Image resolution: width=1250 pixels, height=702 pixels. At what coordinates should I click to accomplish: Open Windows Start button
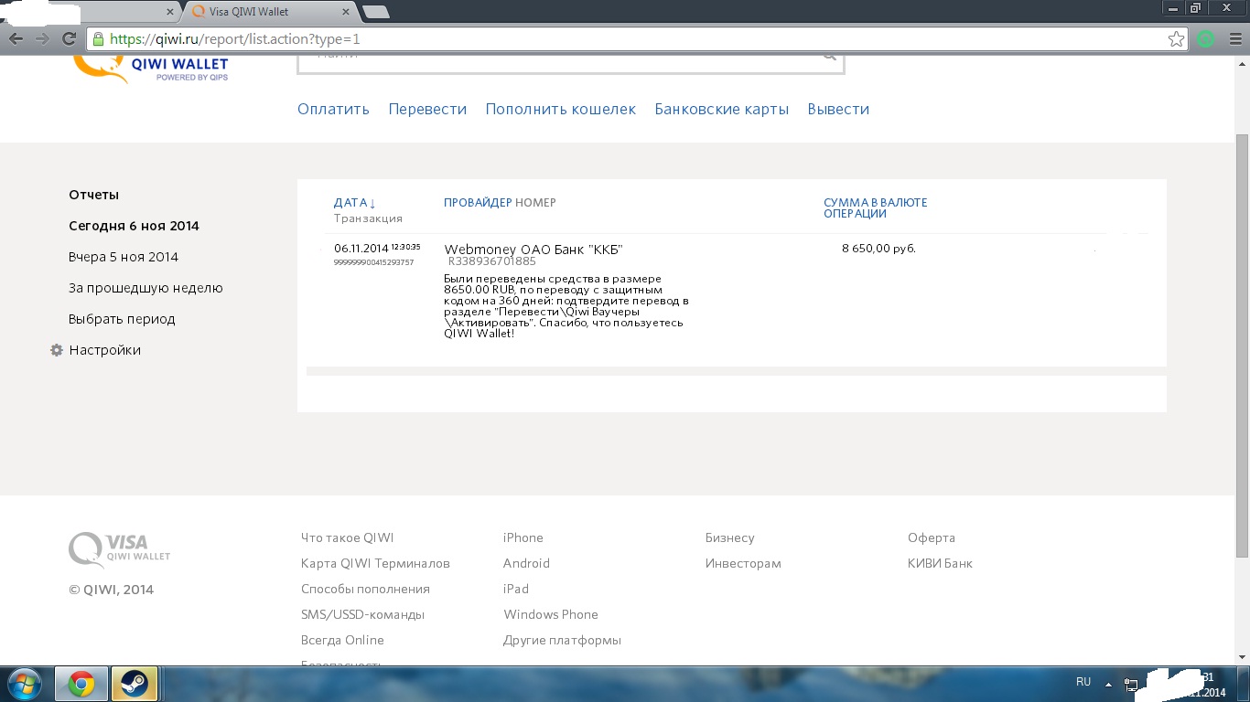pos(25,684)
